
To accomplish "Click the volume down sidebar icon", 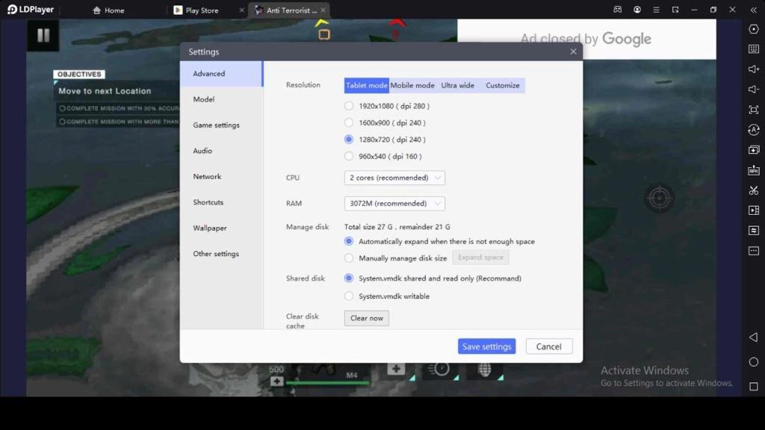I will pos(754,90).
